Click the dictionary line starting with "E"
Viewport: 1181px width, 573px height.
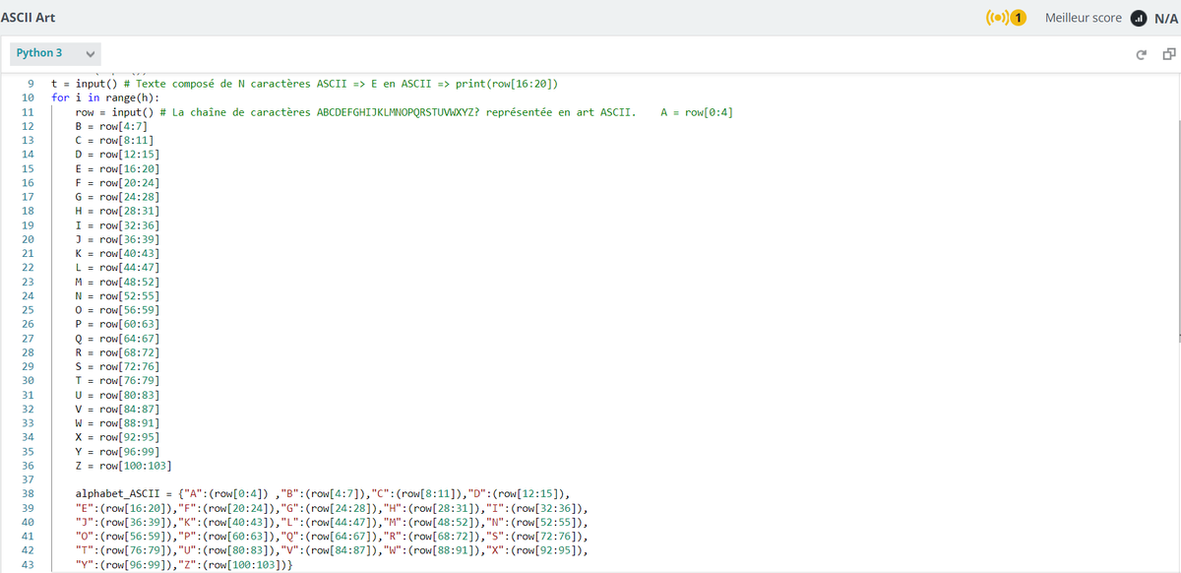[x=333, y=508]
